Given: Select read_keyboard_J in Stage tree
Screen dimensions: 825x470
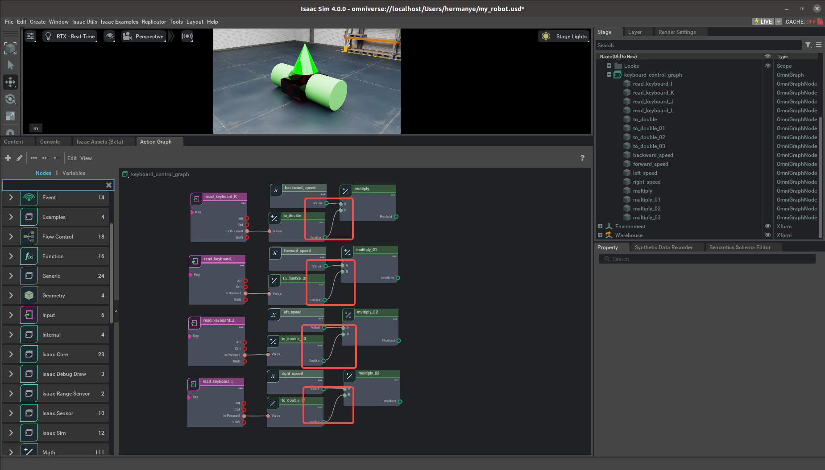Looking at the screenshot, I should click(653, 101).
